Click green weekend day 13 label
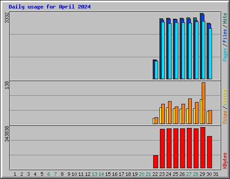The width and height of the screenshot is (230, 179). (94, 174)
